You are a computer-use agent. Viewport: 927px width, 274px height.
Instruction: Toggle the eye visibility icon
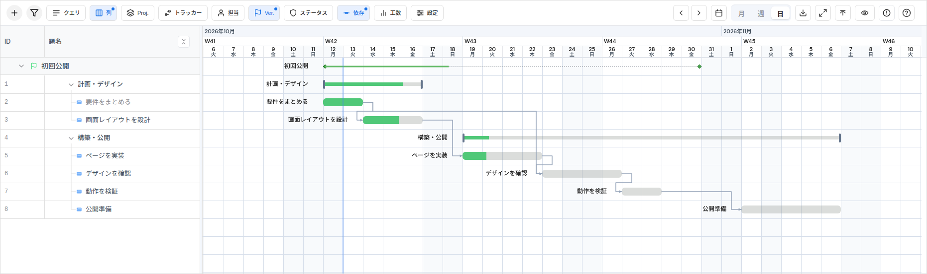tap(865, 13)
